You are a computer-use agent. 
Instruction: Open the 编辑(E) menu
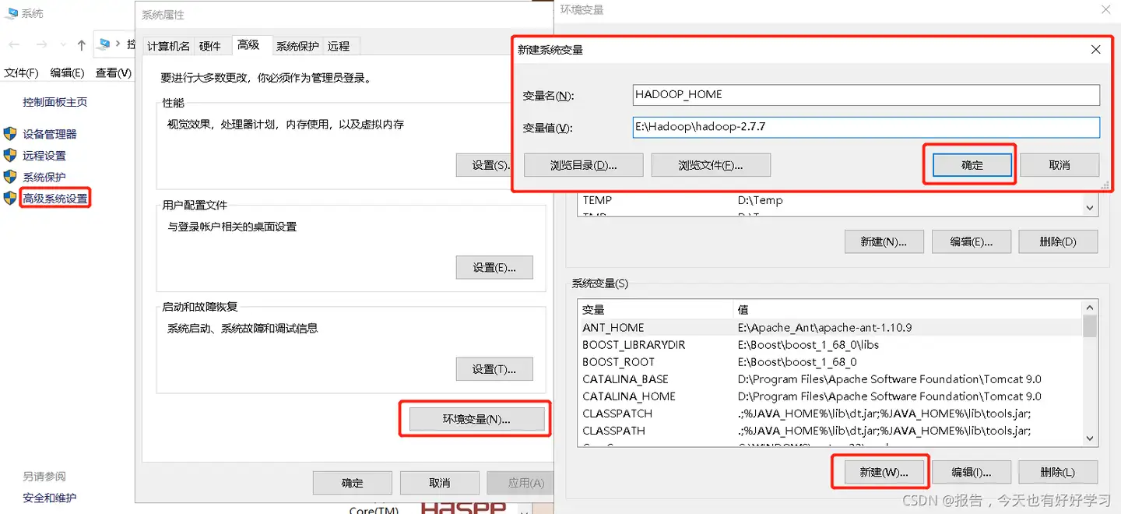pyautogui.click(x=67, y=72)
